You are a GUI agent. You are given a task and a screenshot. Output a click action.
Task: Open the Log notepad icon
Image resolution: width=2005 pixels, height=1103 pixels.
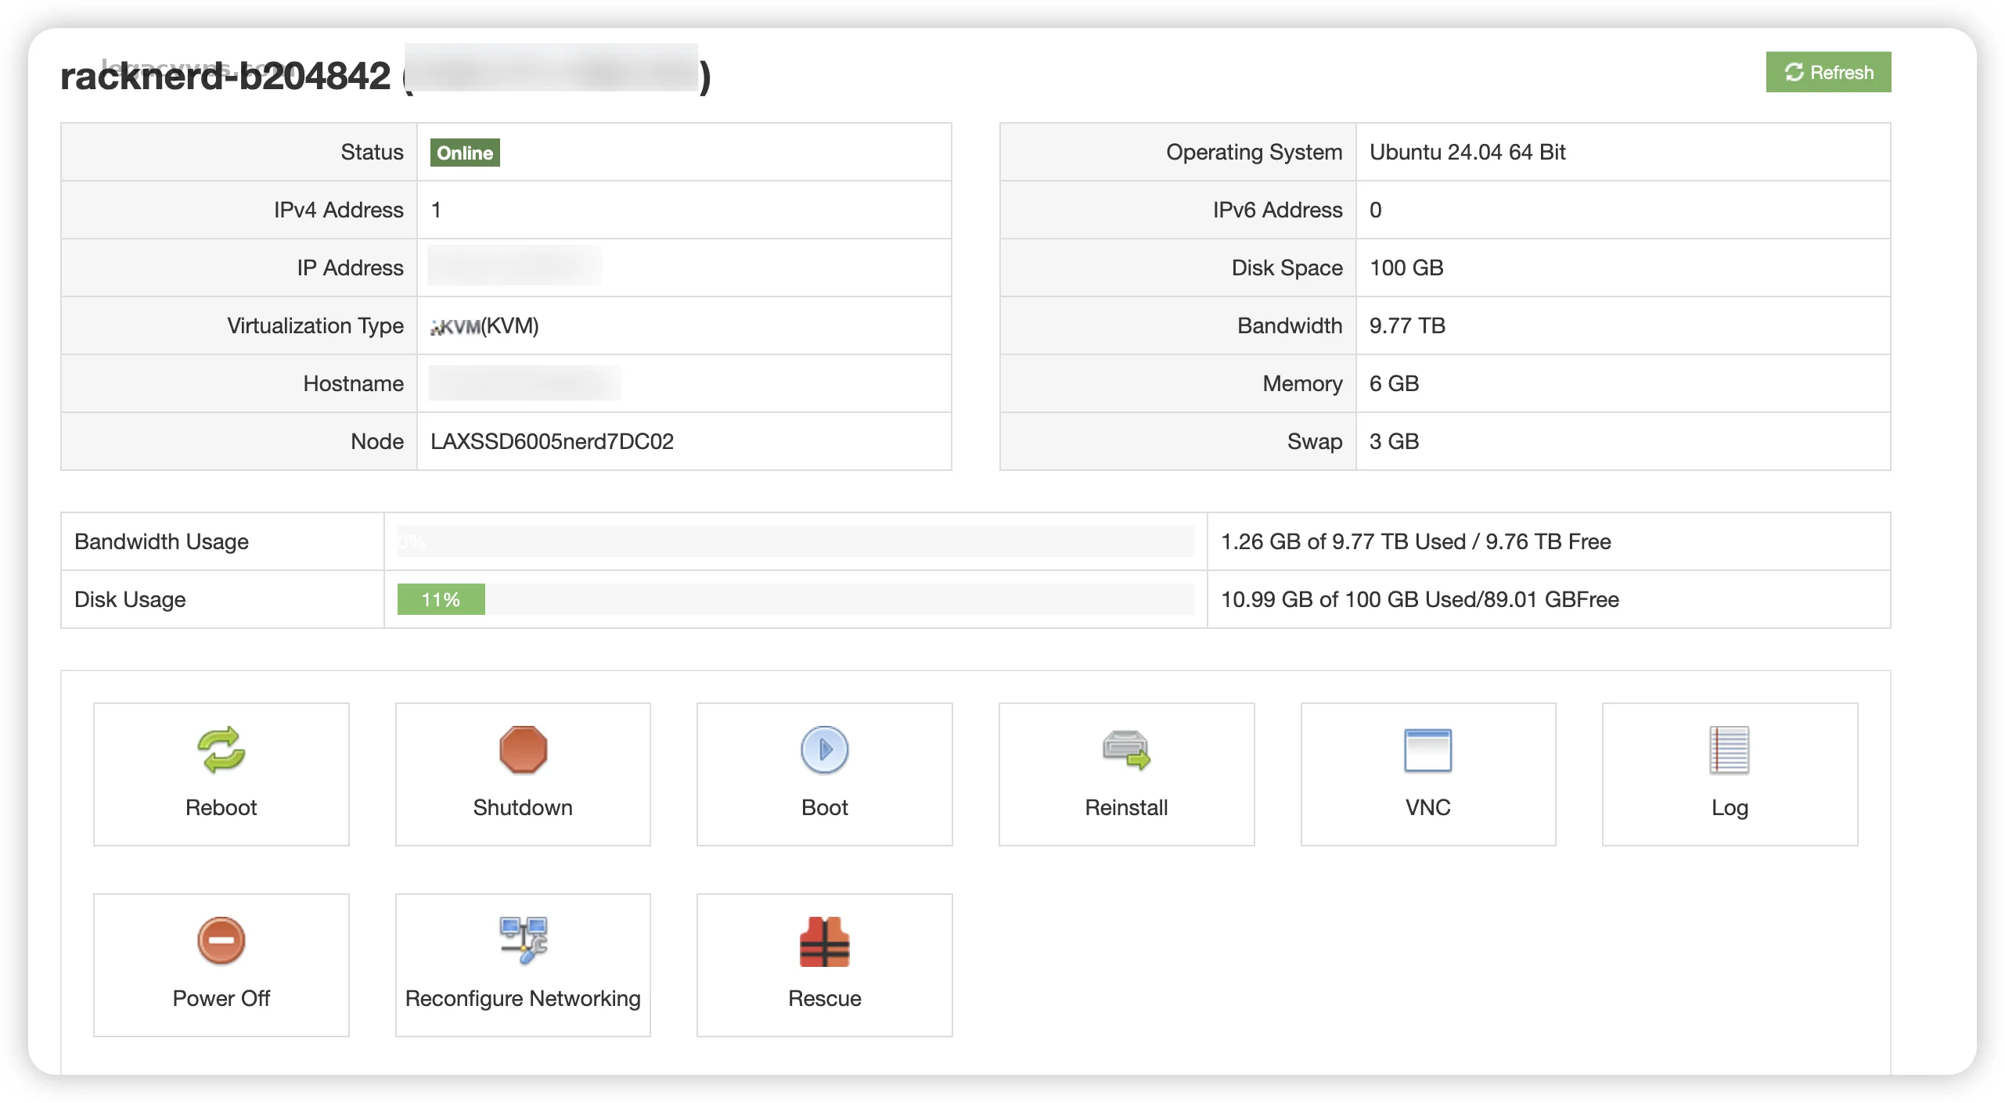(x=1729, y=749)
